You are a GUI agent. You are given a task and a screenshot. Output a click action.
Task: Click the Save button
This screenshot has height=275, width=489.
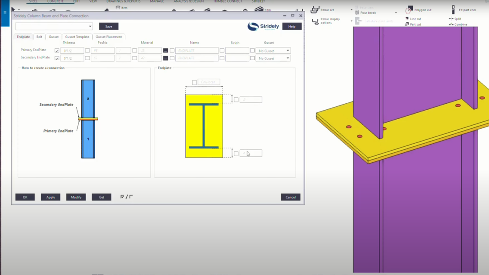[108, 26]
